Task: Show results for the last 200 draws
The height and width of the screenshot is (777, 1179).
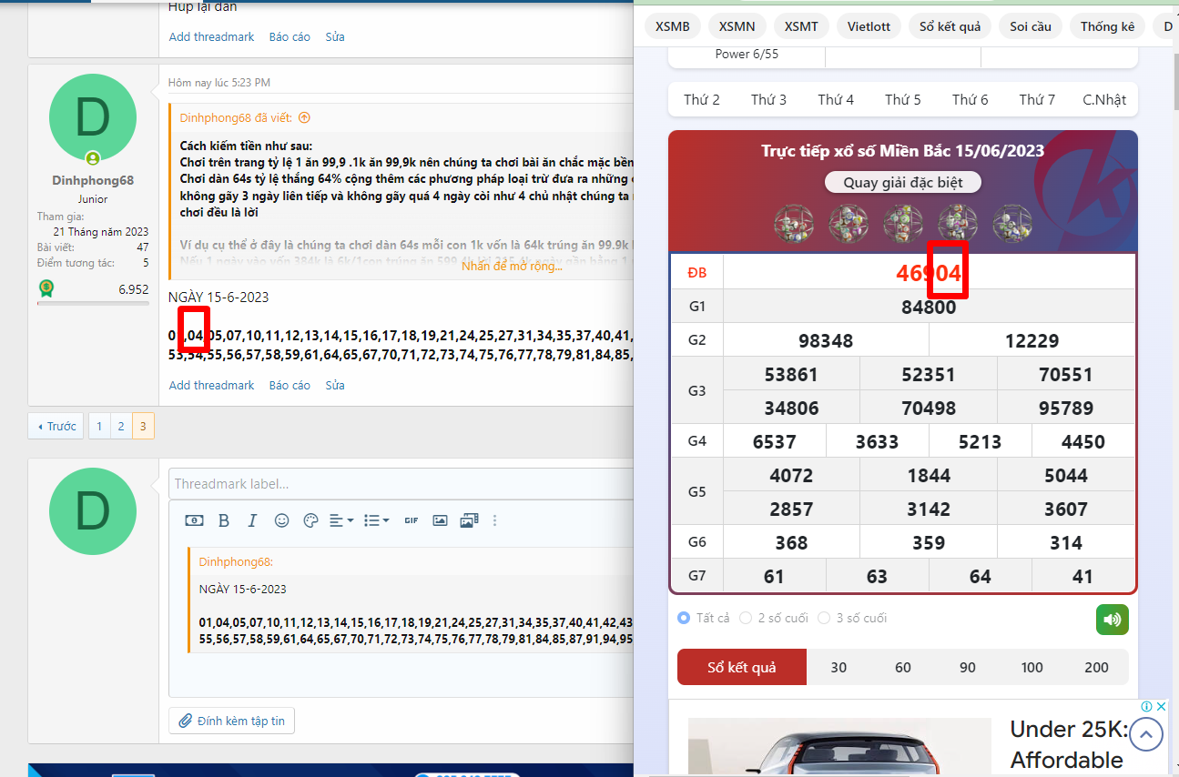Action: coord(1097,667)
